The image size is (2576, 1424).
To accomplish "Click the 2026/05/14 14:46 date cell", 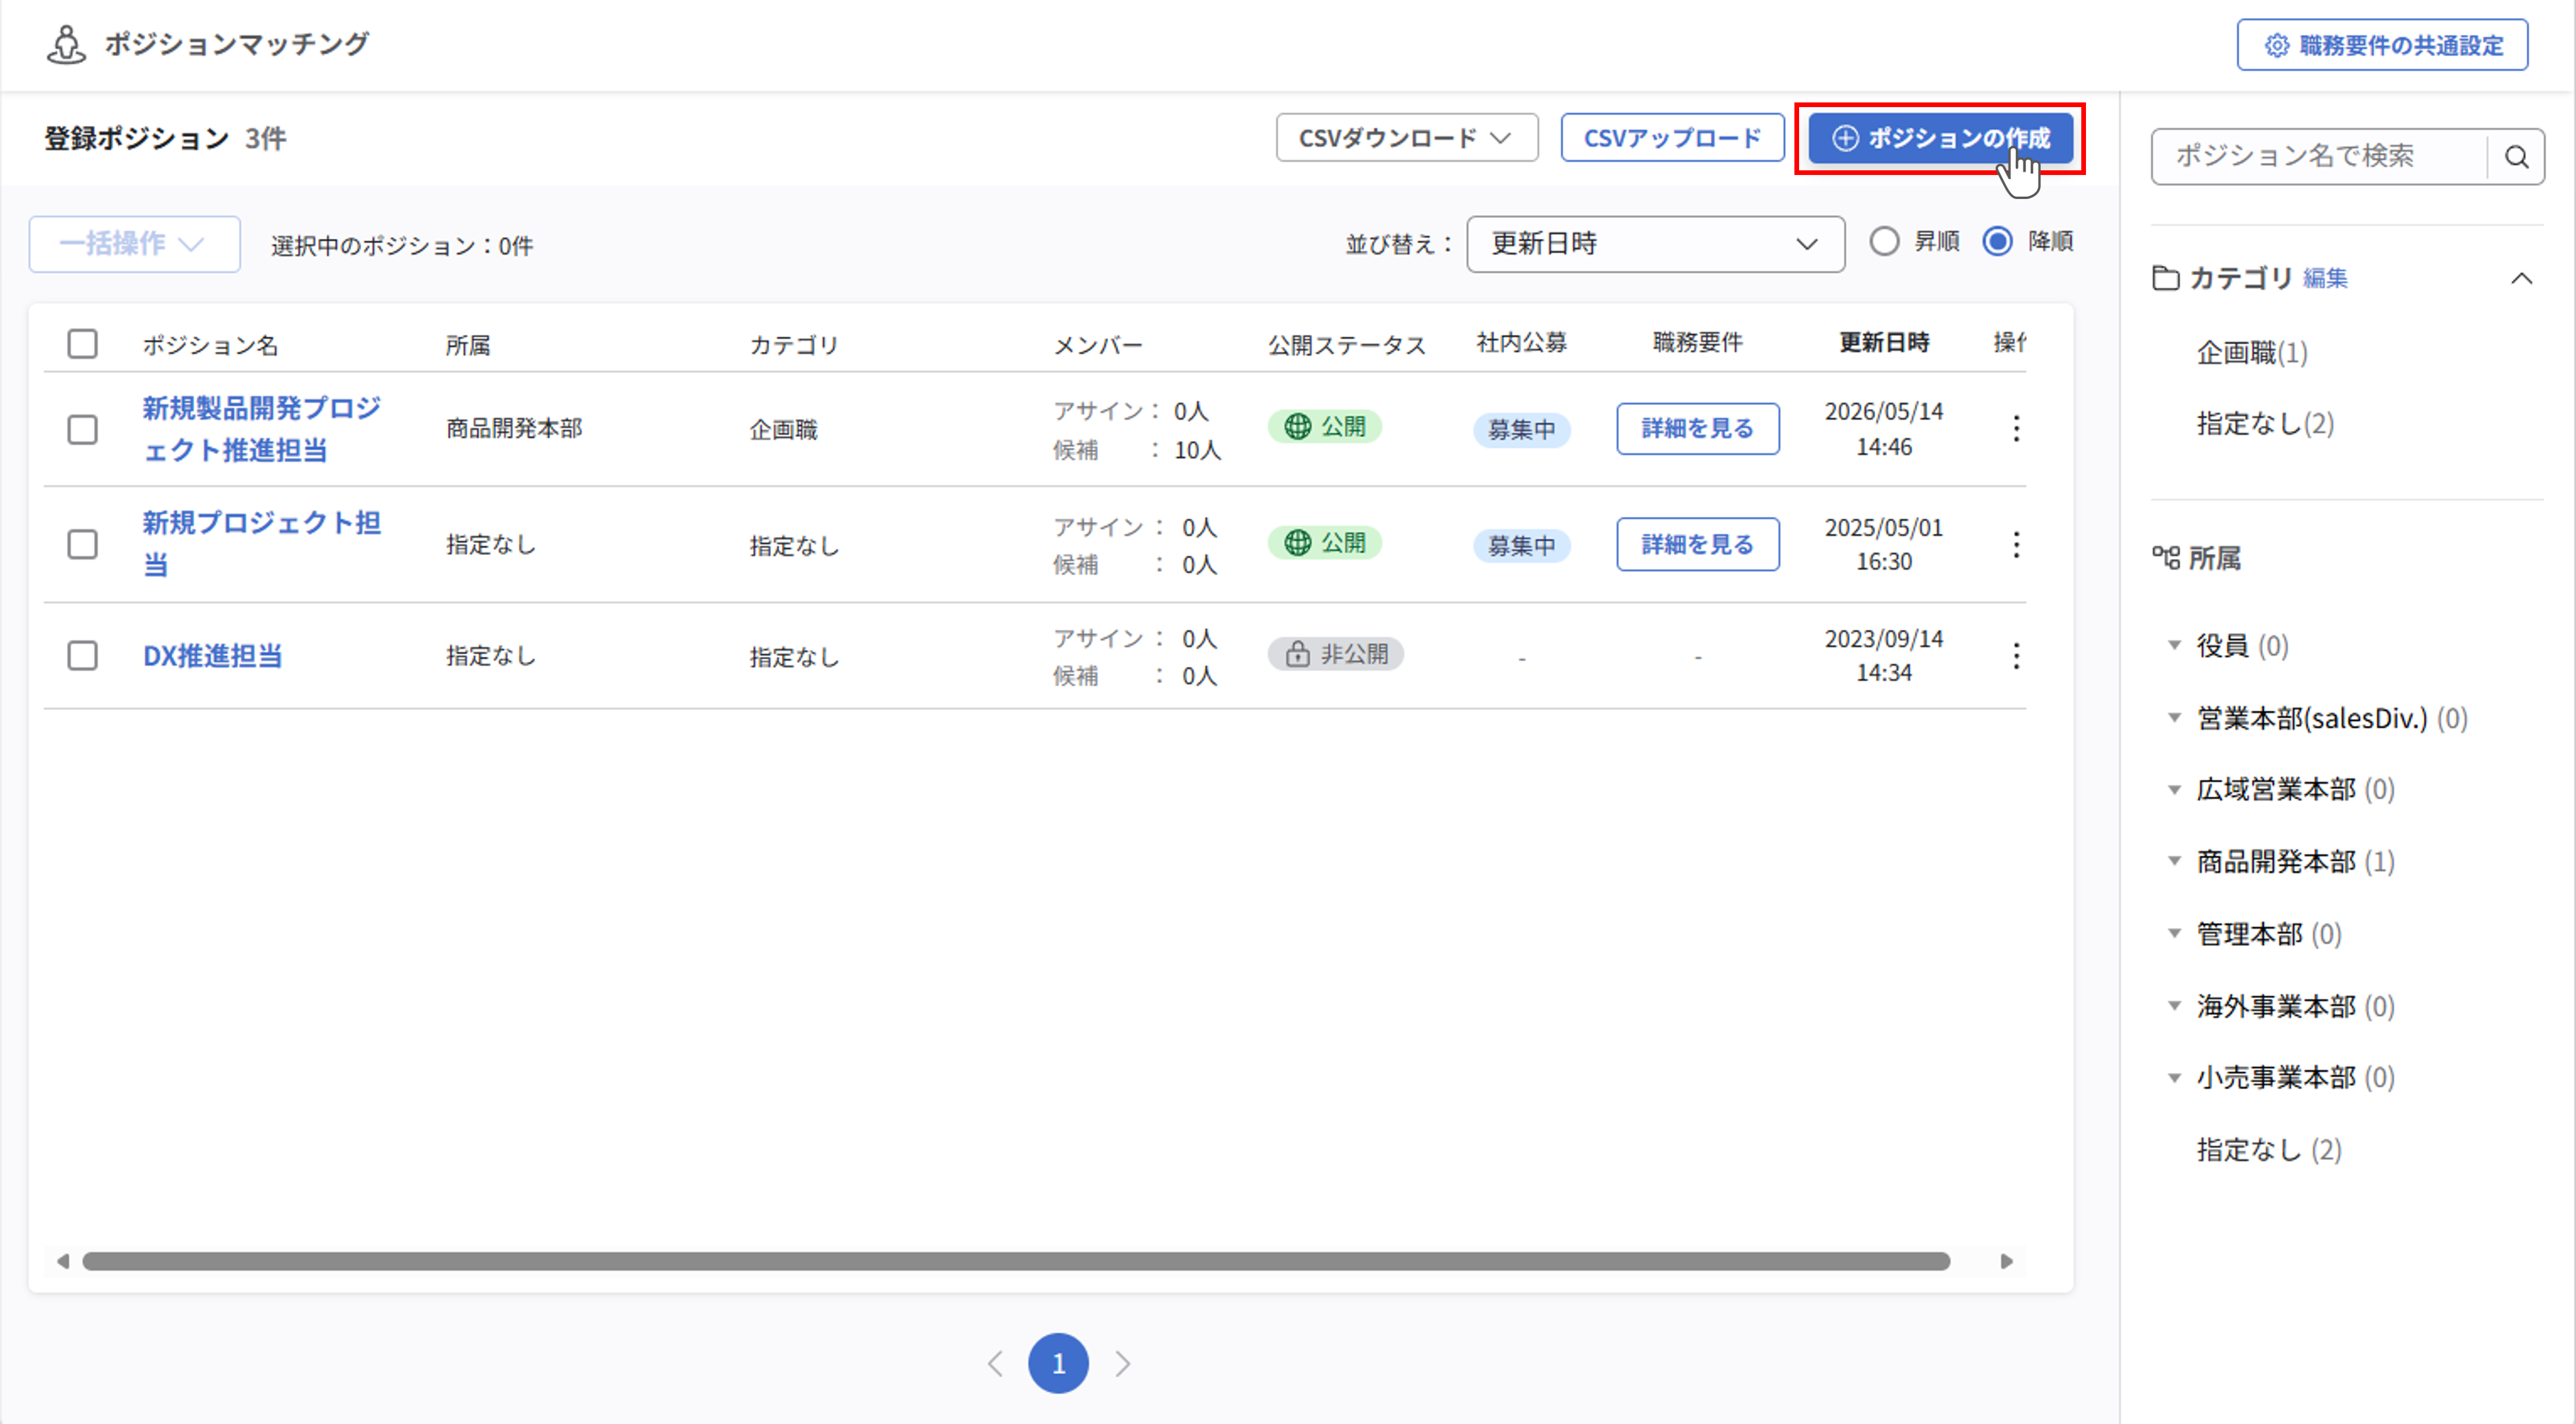I will click(1884, 429).
